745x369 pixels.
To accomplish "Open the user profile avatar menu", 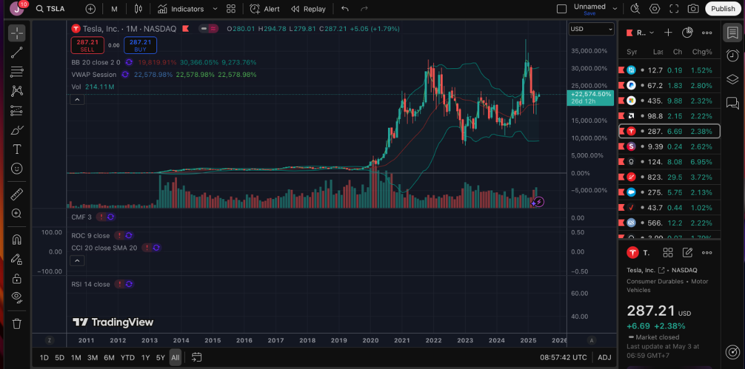I will pos(17,9).
